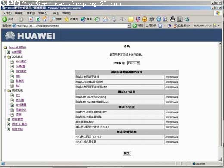Click the Ping默认网关 0.0.0.0 row text
This screenshot has width=224, height=168.
[x=88, y=137]
